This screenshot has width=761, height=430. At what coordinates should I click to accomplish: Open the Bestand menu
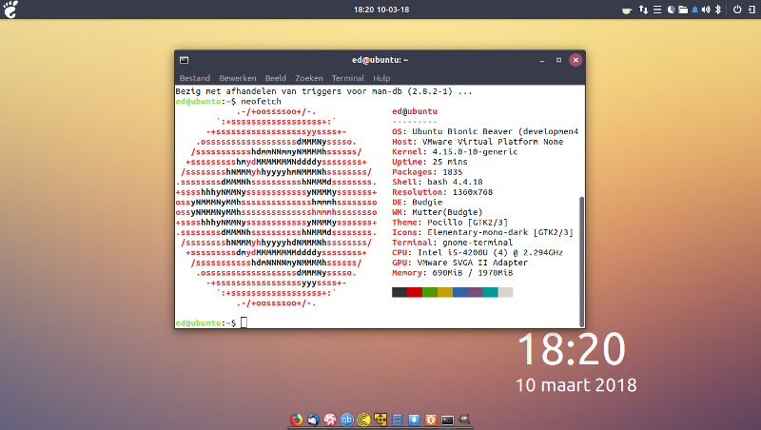click(x=195, y=78)
